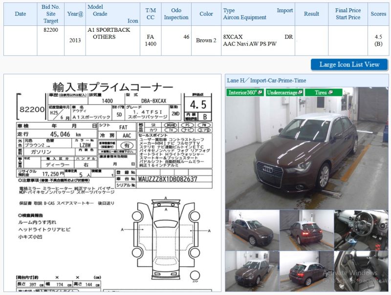Select the steering wheel interior thumbnail
The width and height of the screenshot is (391, 295).
pyautogui.click(x=361, y=230)
